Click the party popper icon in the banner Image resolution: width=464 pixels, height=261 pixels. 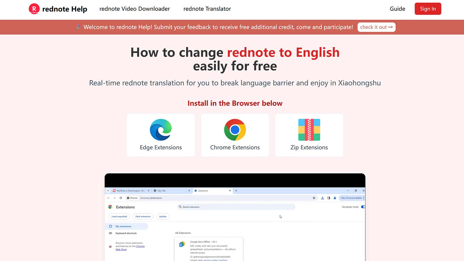coord(78,27)
